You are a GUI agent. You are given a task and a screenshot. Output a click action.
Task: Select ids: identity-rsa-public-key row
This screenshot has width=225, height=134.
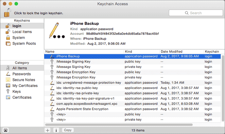[132, 88]
